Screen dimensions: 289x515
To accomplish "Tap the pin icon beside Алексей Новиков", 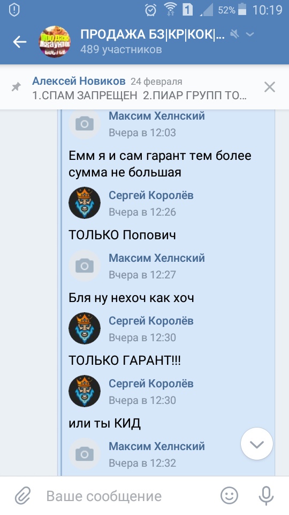I will (x=16, y=87).
